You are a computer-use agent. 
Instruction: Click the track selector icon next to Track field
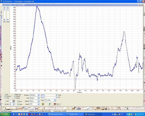[14, 101]
